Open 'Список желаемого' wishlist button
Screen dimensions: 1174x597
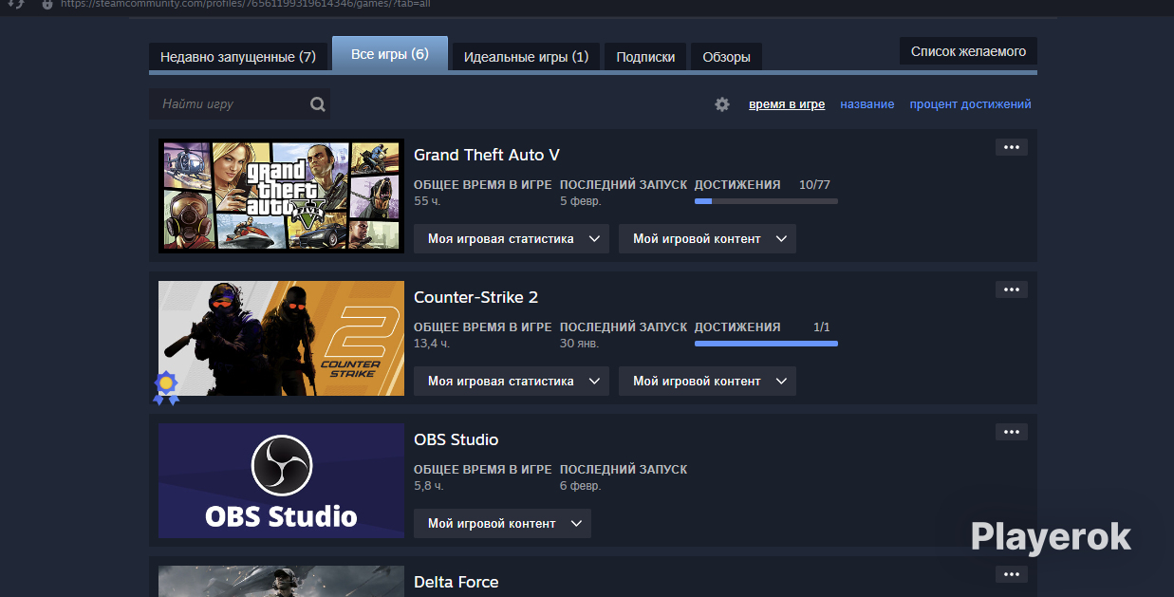click(x=968, y=51)
